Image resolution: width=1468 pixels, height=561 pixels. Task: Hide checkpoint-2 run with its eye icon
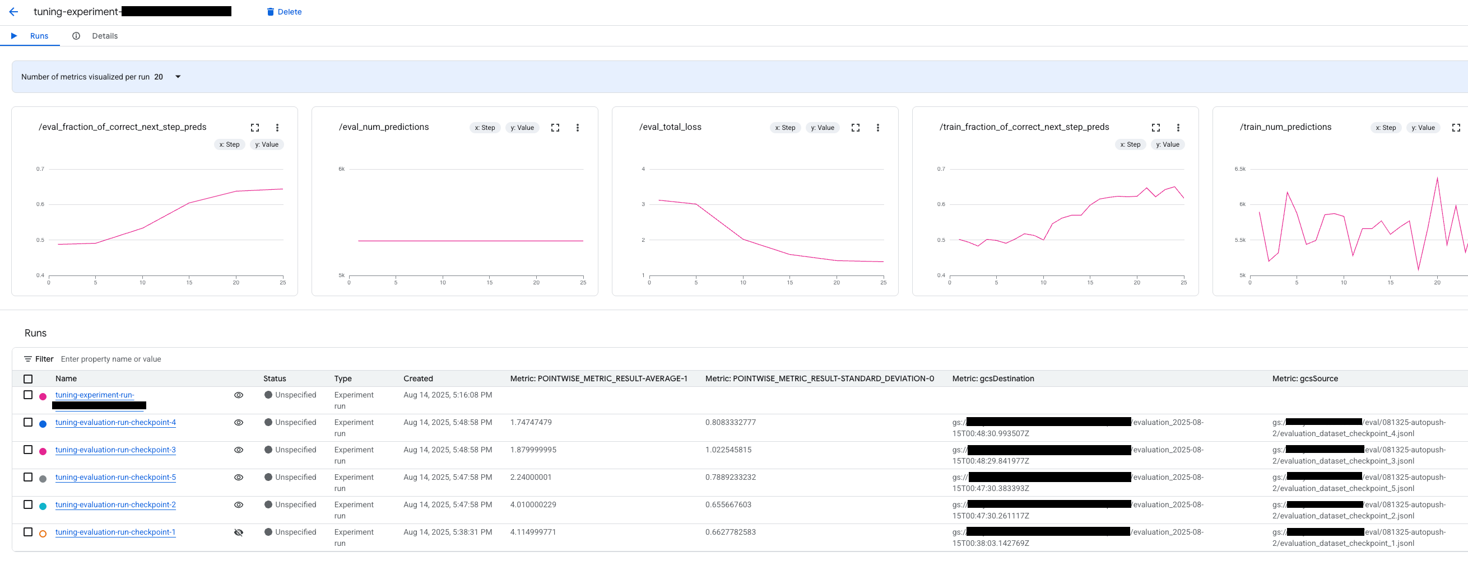239,504
